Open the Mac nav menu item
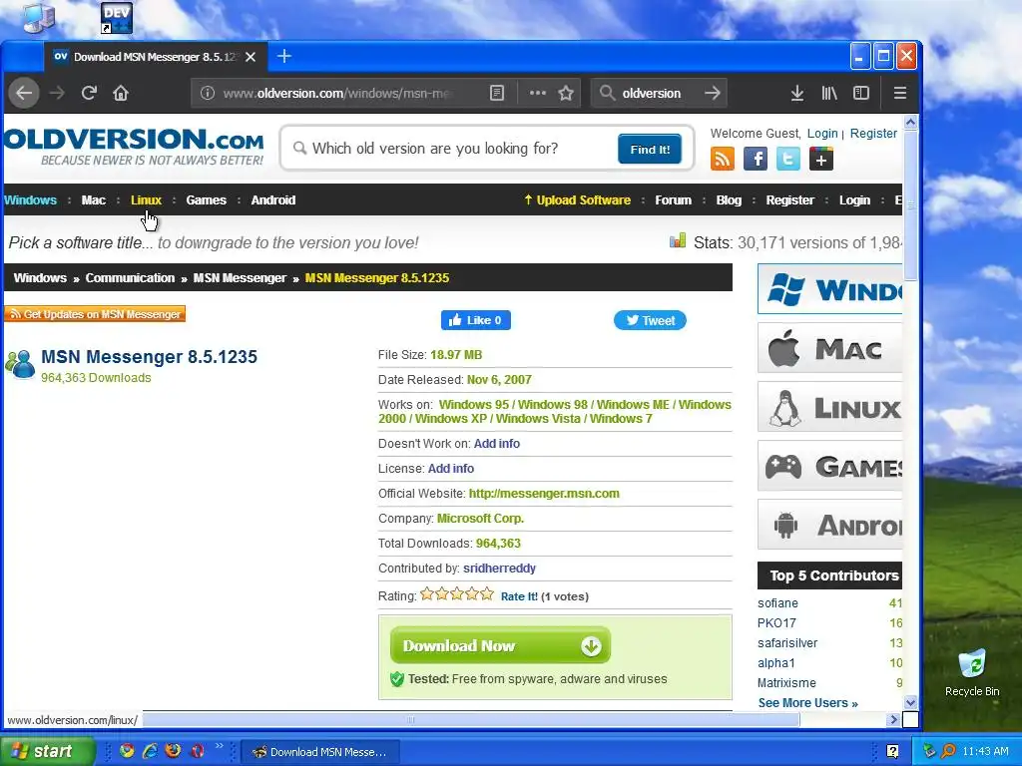 93,199
